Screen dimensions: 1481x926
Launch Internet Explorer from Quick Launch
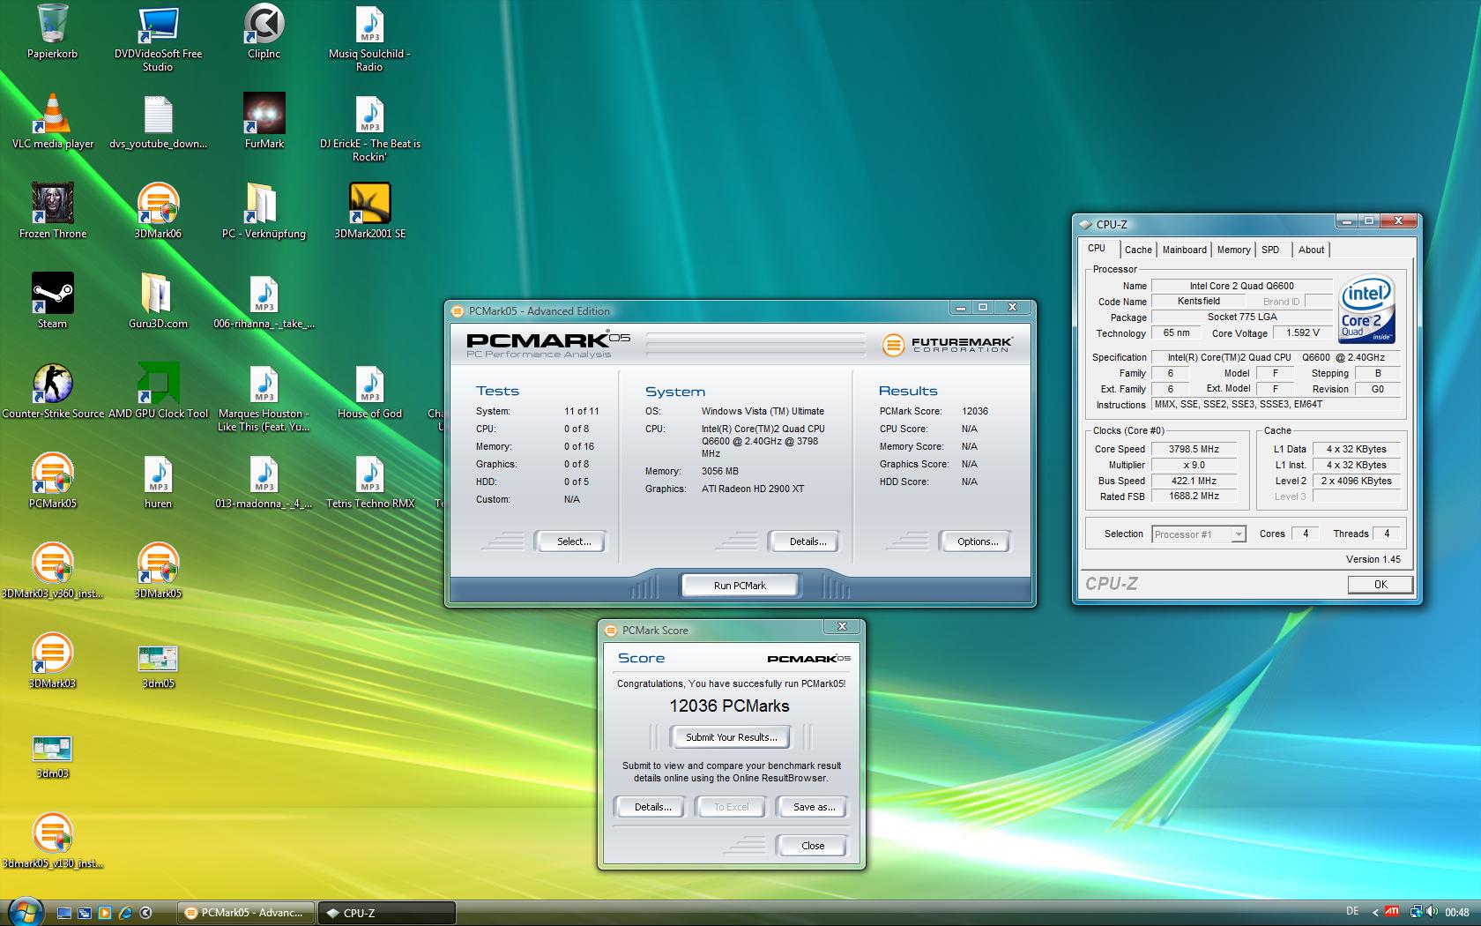[125, 913]
